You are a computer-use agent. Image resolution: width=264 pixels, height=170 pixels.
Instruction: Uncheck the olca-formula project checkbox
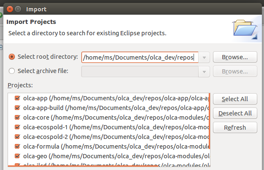pos(17,146)
